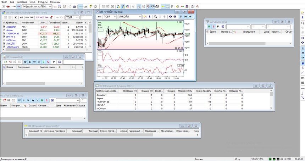The width and height of the screenshot is (305, 161).
Task: Open the middle asterisk dropdown in Сделки toolbar
Action: pyautogui.click(x=258, y=27)
